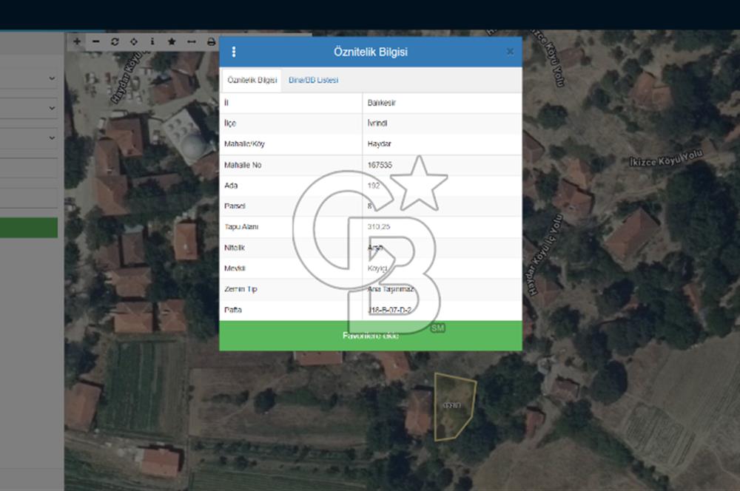740x491 pixels.
Task: Select the measure distance tool
Action: click(x=191, y=41)
